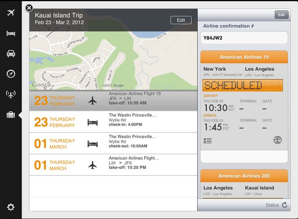The width and height of the screenshot is (298, 219).
Task: Open the compass explore icon in sidebar
Action: 11,74
